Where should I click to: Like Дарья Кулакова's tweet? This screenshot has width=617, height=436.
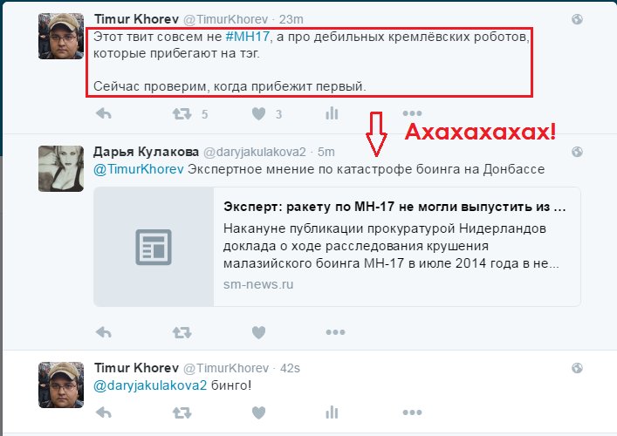[259, 332]
